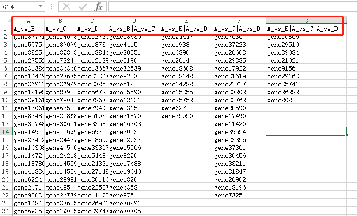Select the highlighted row 14 header
This screenshot has height=216, width=357.
click(x=6, y=132)
